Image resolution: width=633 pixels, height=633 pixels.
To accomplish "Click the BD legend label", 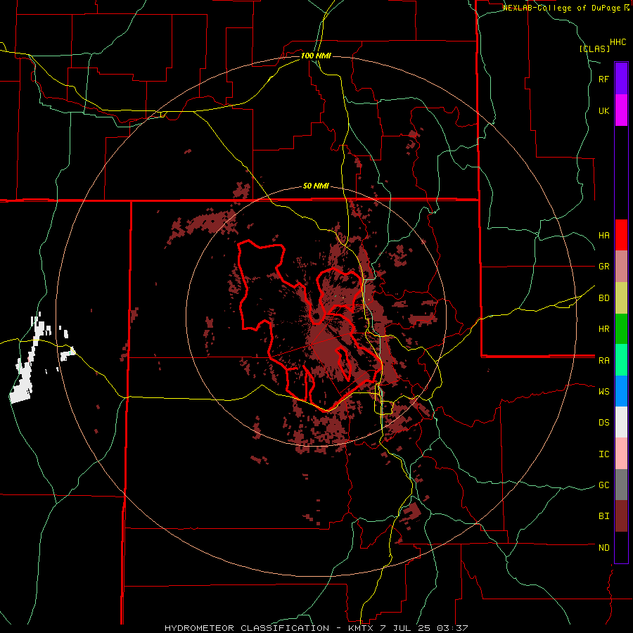I will tap(603, 298).
